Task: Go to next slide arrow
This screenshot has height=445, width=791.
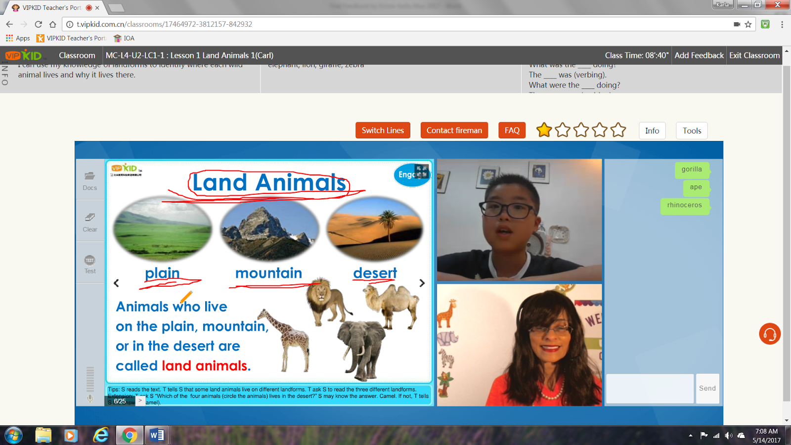Action: [422, 283]
